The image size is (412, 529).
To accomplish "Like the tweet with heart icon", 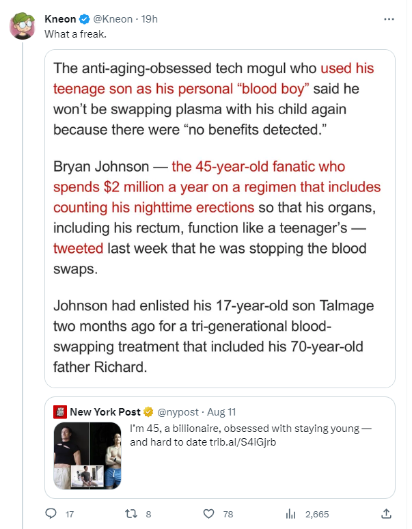I will (209, 513).
